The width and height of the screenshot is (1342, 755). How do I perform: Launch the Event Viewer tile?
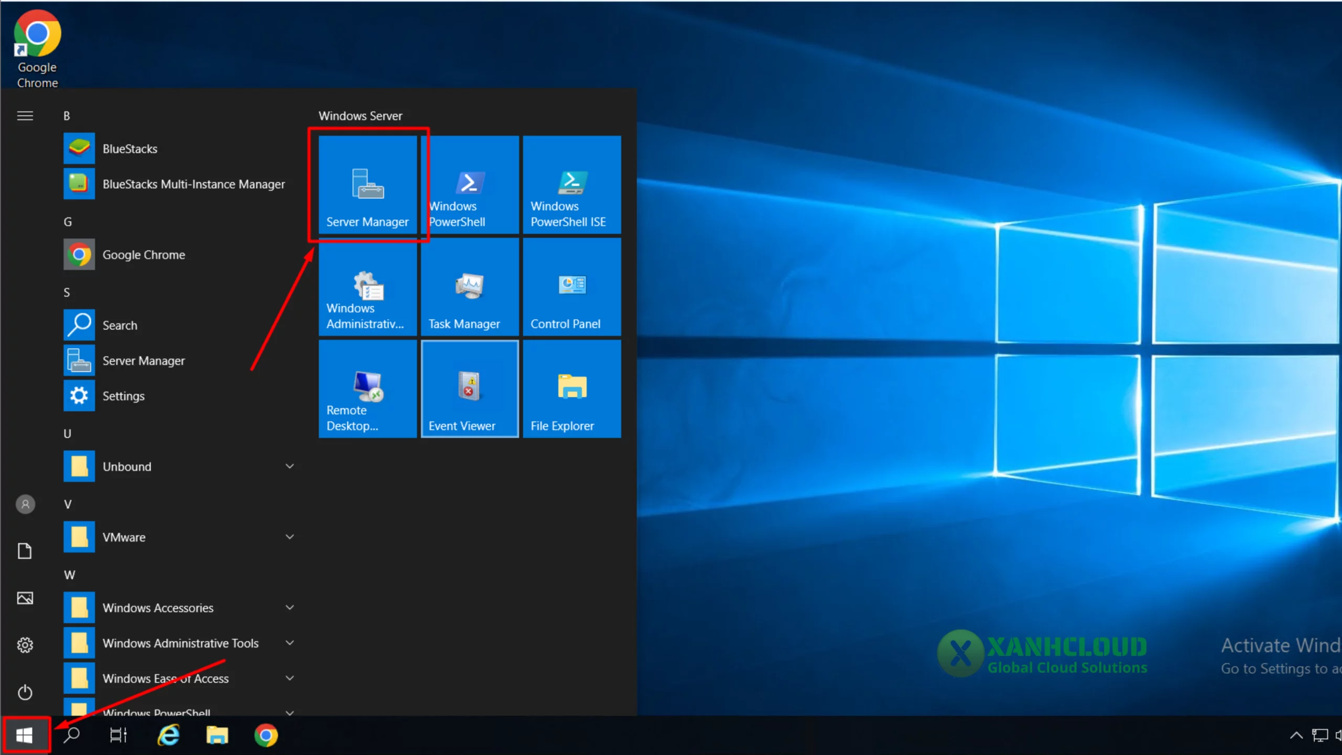point(470,389)
